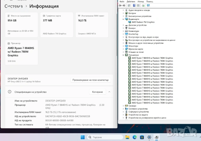Click the ИД на продукта value 00330-80000-00000-AA180

point(59,120)
